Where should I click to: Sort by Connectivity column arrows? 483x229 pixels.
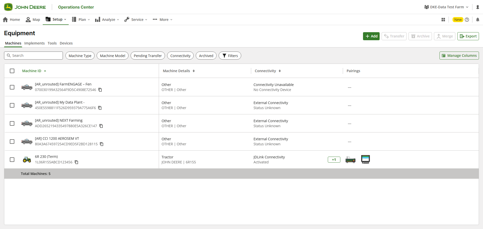[280, 71]
